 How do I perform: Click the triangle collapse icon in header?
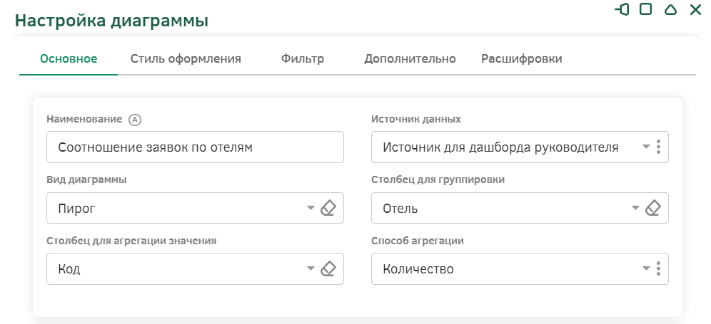click(x=670, y=9)
